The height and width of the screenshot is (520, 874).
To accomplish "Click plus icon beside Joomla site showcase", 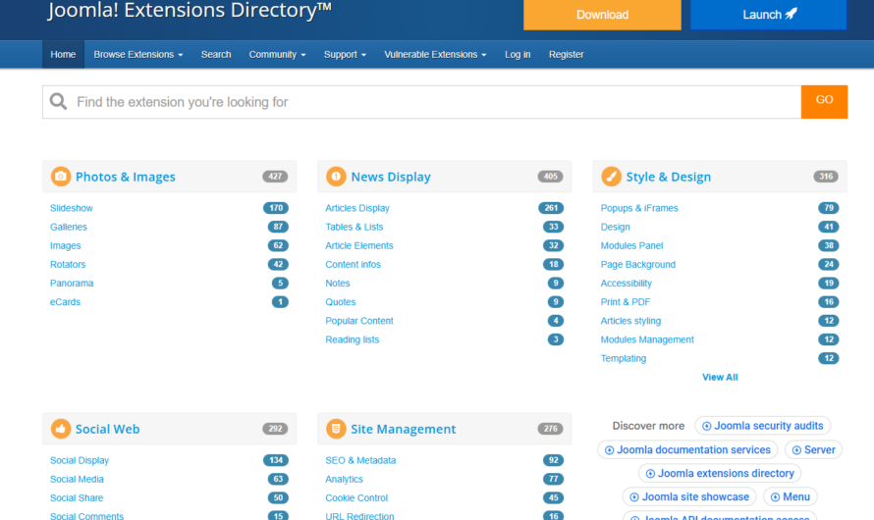I will point(634,497).
